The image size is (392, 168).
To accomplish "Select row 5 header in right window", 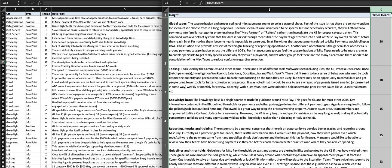I will [x=165, y=135].
